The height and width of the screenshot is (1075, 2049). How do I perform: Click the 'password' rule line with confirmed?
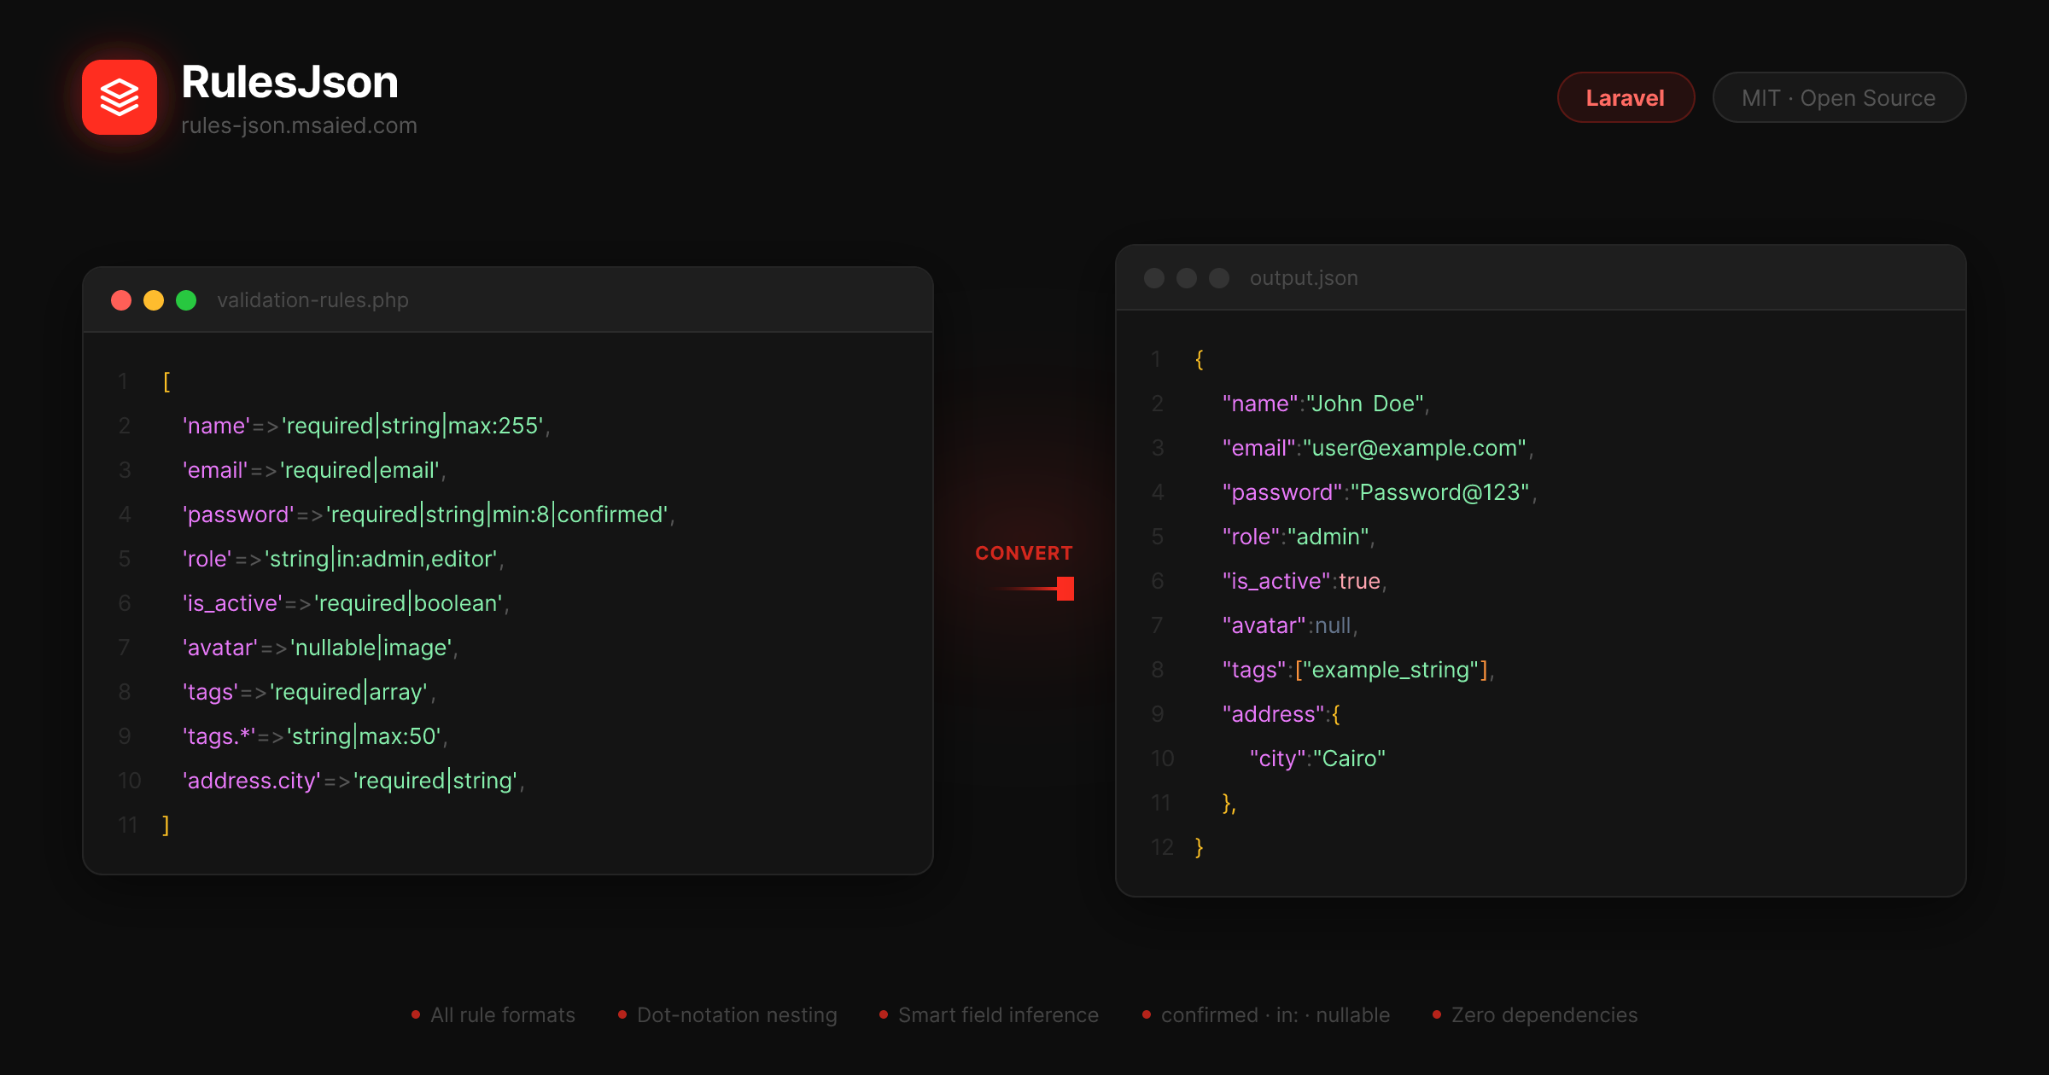[x=429, y=514]
